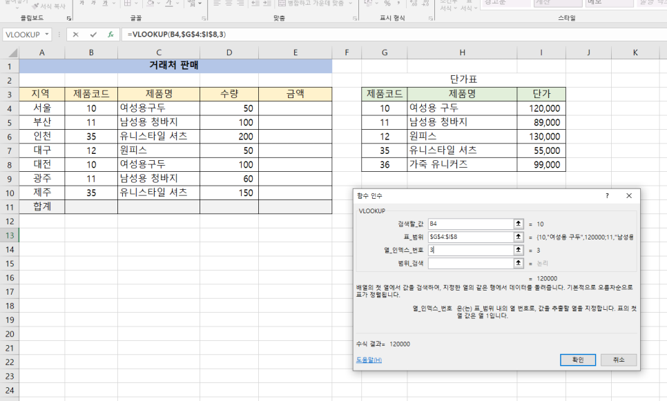
Task: Collapse dialog using 범위_검색 range selector arrow
Action: click(x=518, y=263)
